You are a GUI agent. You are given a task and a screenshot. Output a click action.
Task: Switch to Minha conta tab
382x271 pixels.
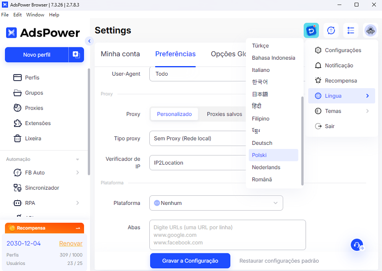120,54
